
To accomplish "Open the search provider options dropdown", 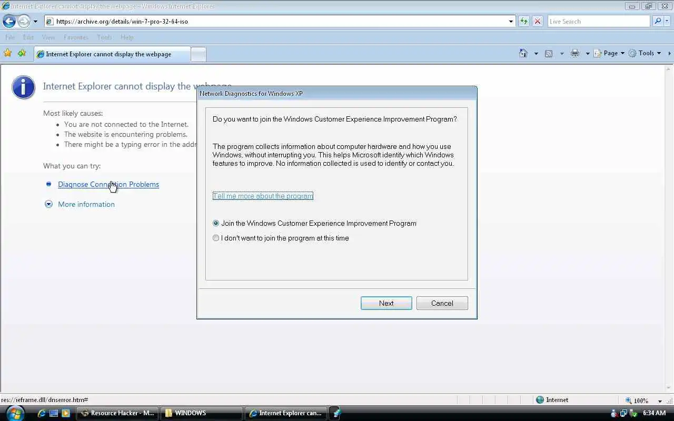I will pos(667,22).
